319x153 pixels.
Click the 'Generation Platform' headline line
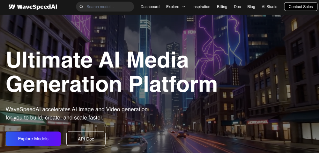[111, 84]
